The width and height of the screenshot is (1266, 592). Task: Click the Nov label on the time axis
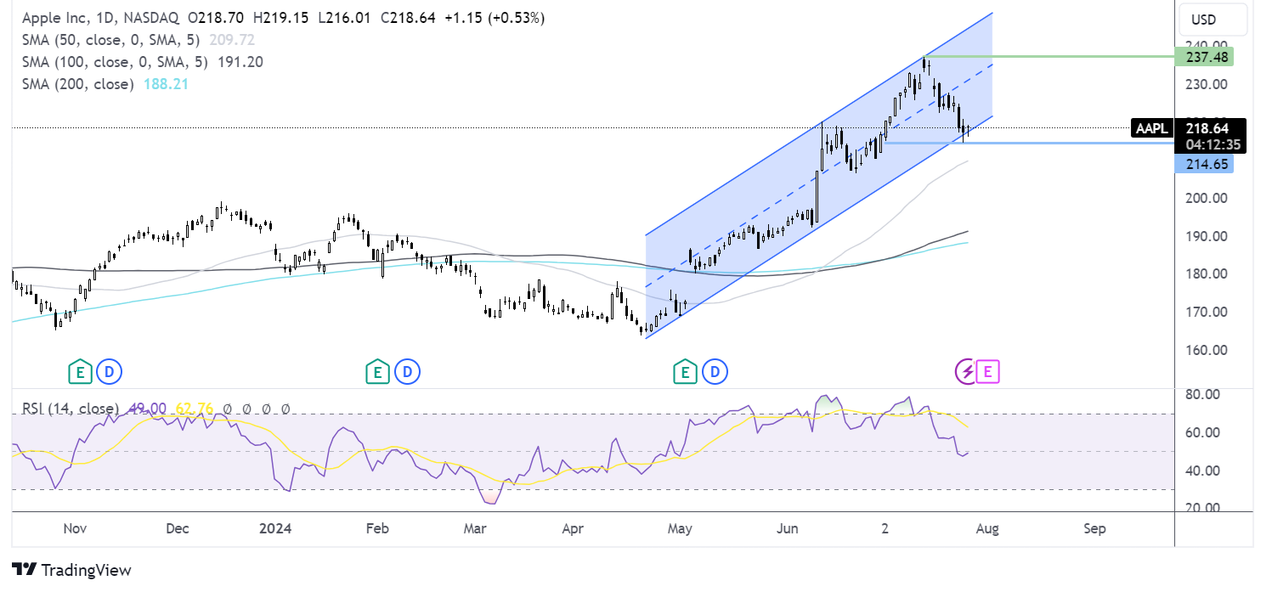(x=75, y=528)
